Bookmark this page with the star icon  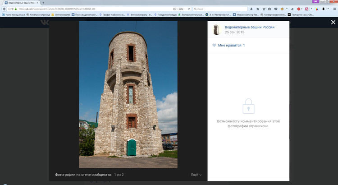pos(264,9)
